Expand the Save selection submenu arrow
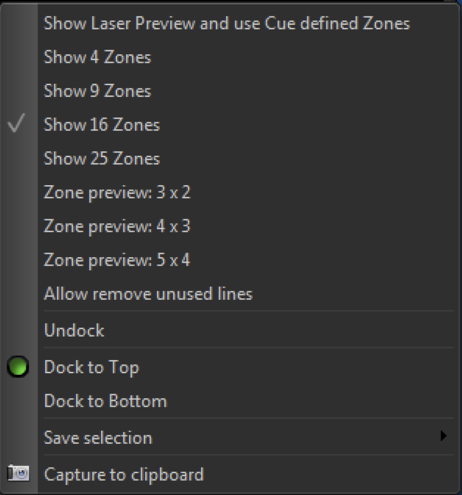 coord(443,436)
